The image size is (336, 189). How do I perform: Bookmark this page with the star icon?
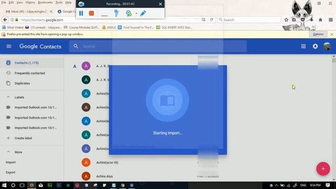pos(286,20)
